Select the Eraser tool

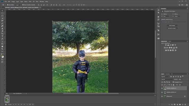pos(2,31)
